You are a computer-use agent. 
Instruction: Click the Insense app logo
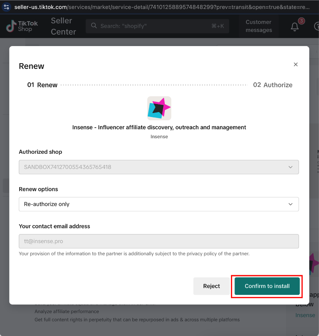pyautogui.click(x=159, y=108)
